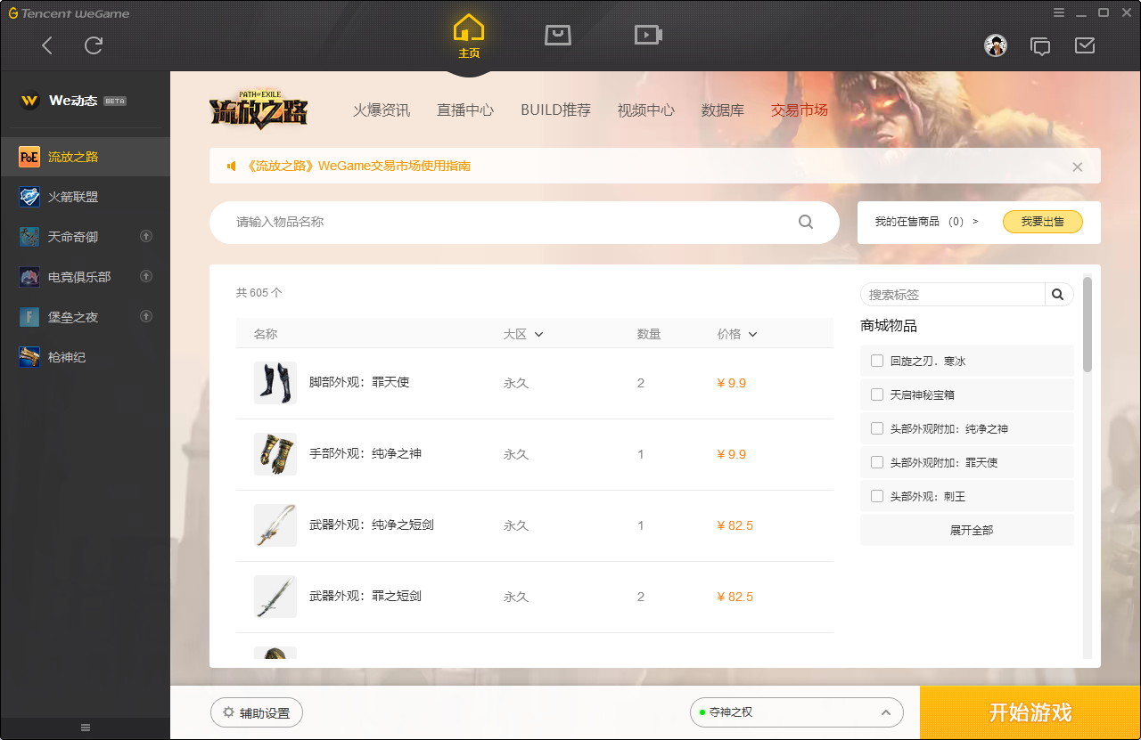Click the 手部外观：纯净之神 gloves thumbnail

point(275,454)
